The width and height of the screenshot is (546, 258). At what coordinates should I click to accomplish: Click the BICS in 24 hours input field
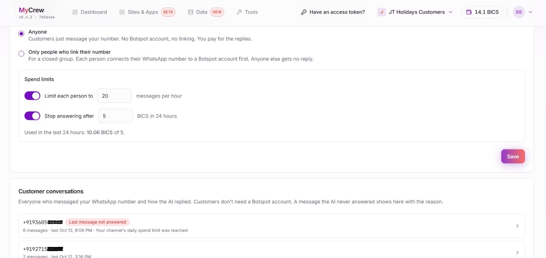tap(115, 116)
